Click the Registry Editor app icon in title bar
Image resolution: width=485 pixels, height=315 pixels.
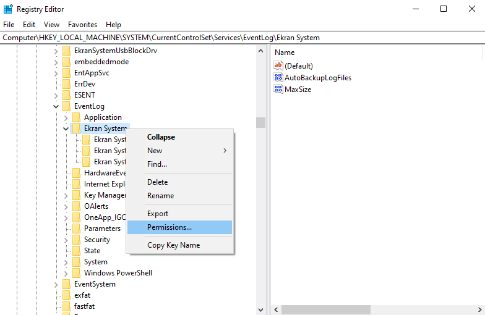point(8,9)
